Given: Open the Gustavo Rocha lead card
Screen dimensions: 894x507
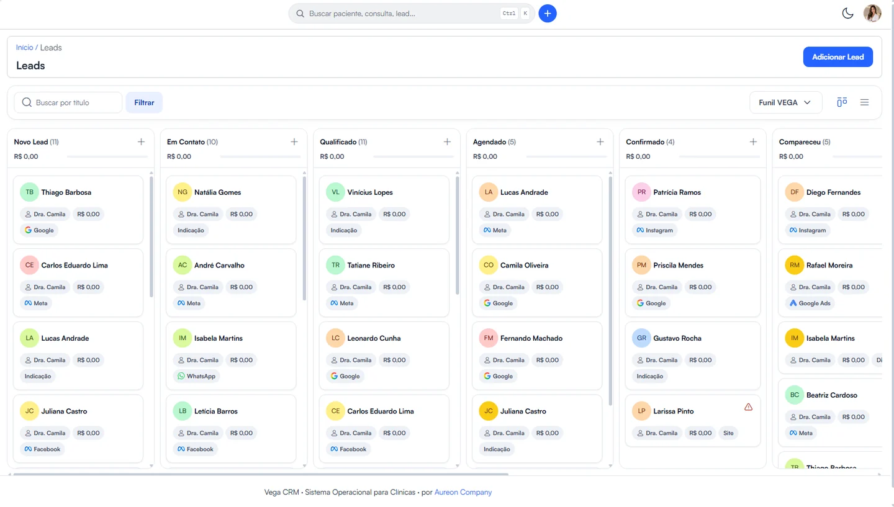Looking at the screenshot, I should (693, 356).
